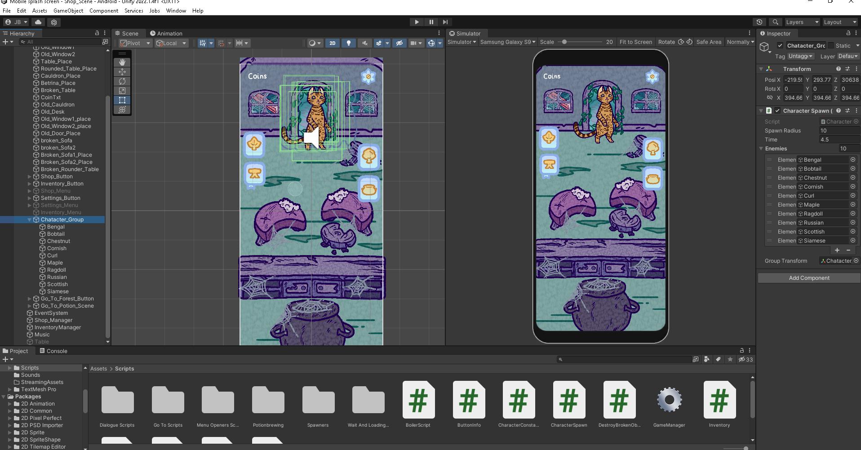861x450 pixels.
Task: Click the minus button under Enemies list
Action: point(848,250)
